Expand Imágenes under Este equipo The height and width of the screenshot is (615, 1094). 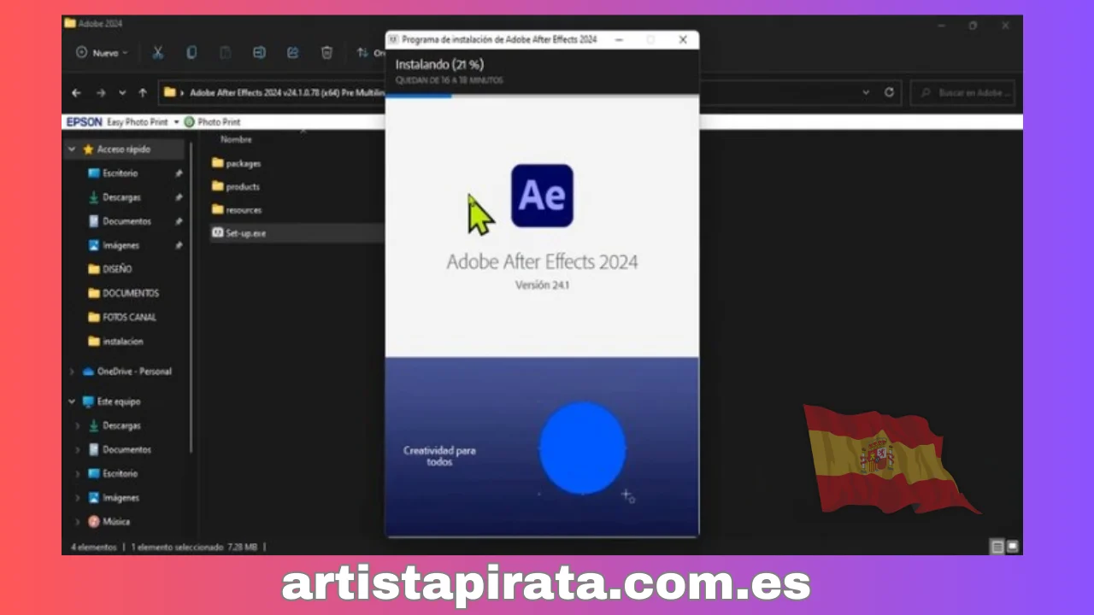click(x=78, y=497)
